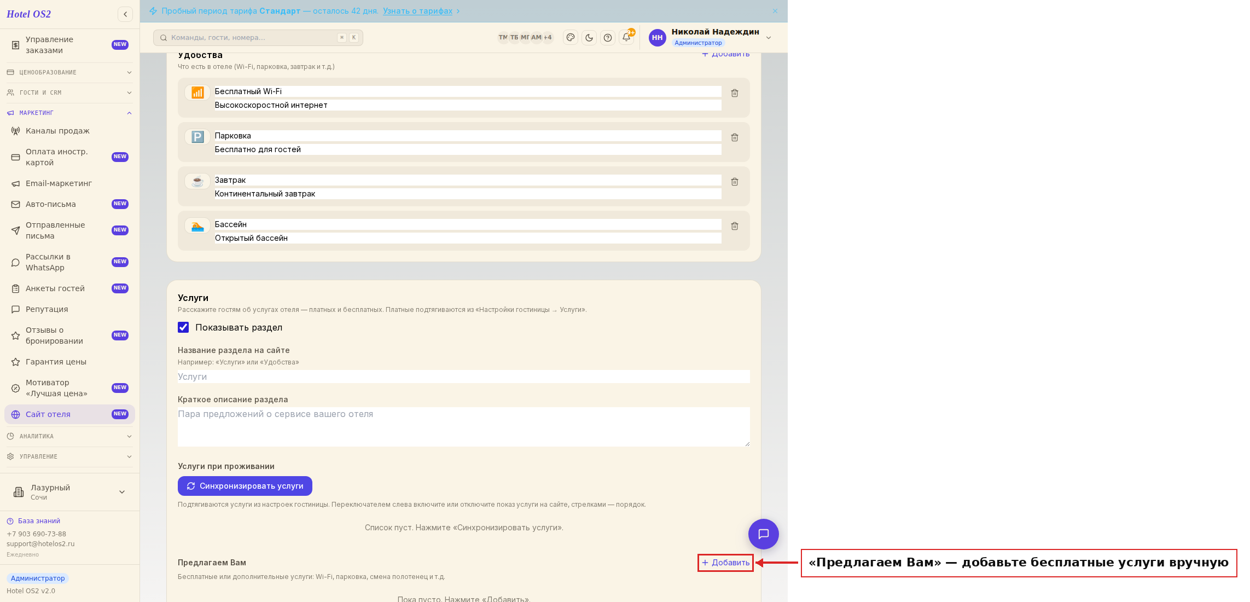
Task: Edit the Бесплатный Wi-Fi title field
Action: pyautogui.click(x=468, y=91)
